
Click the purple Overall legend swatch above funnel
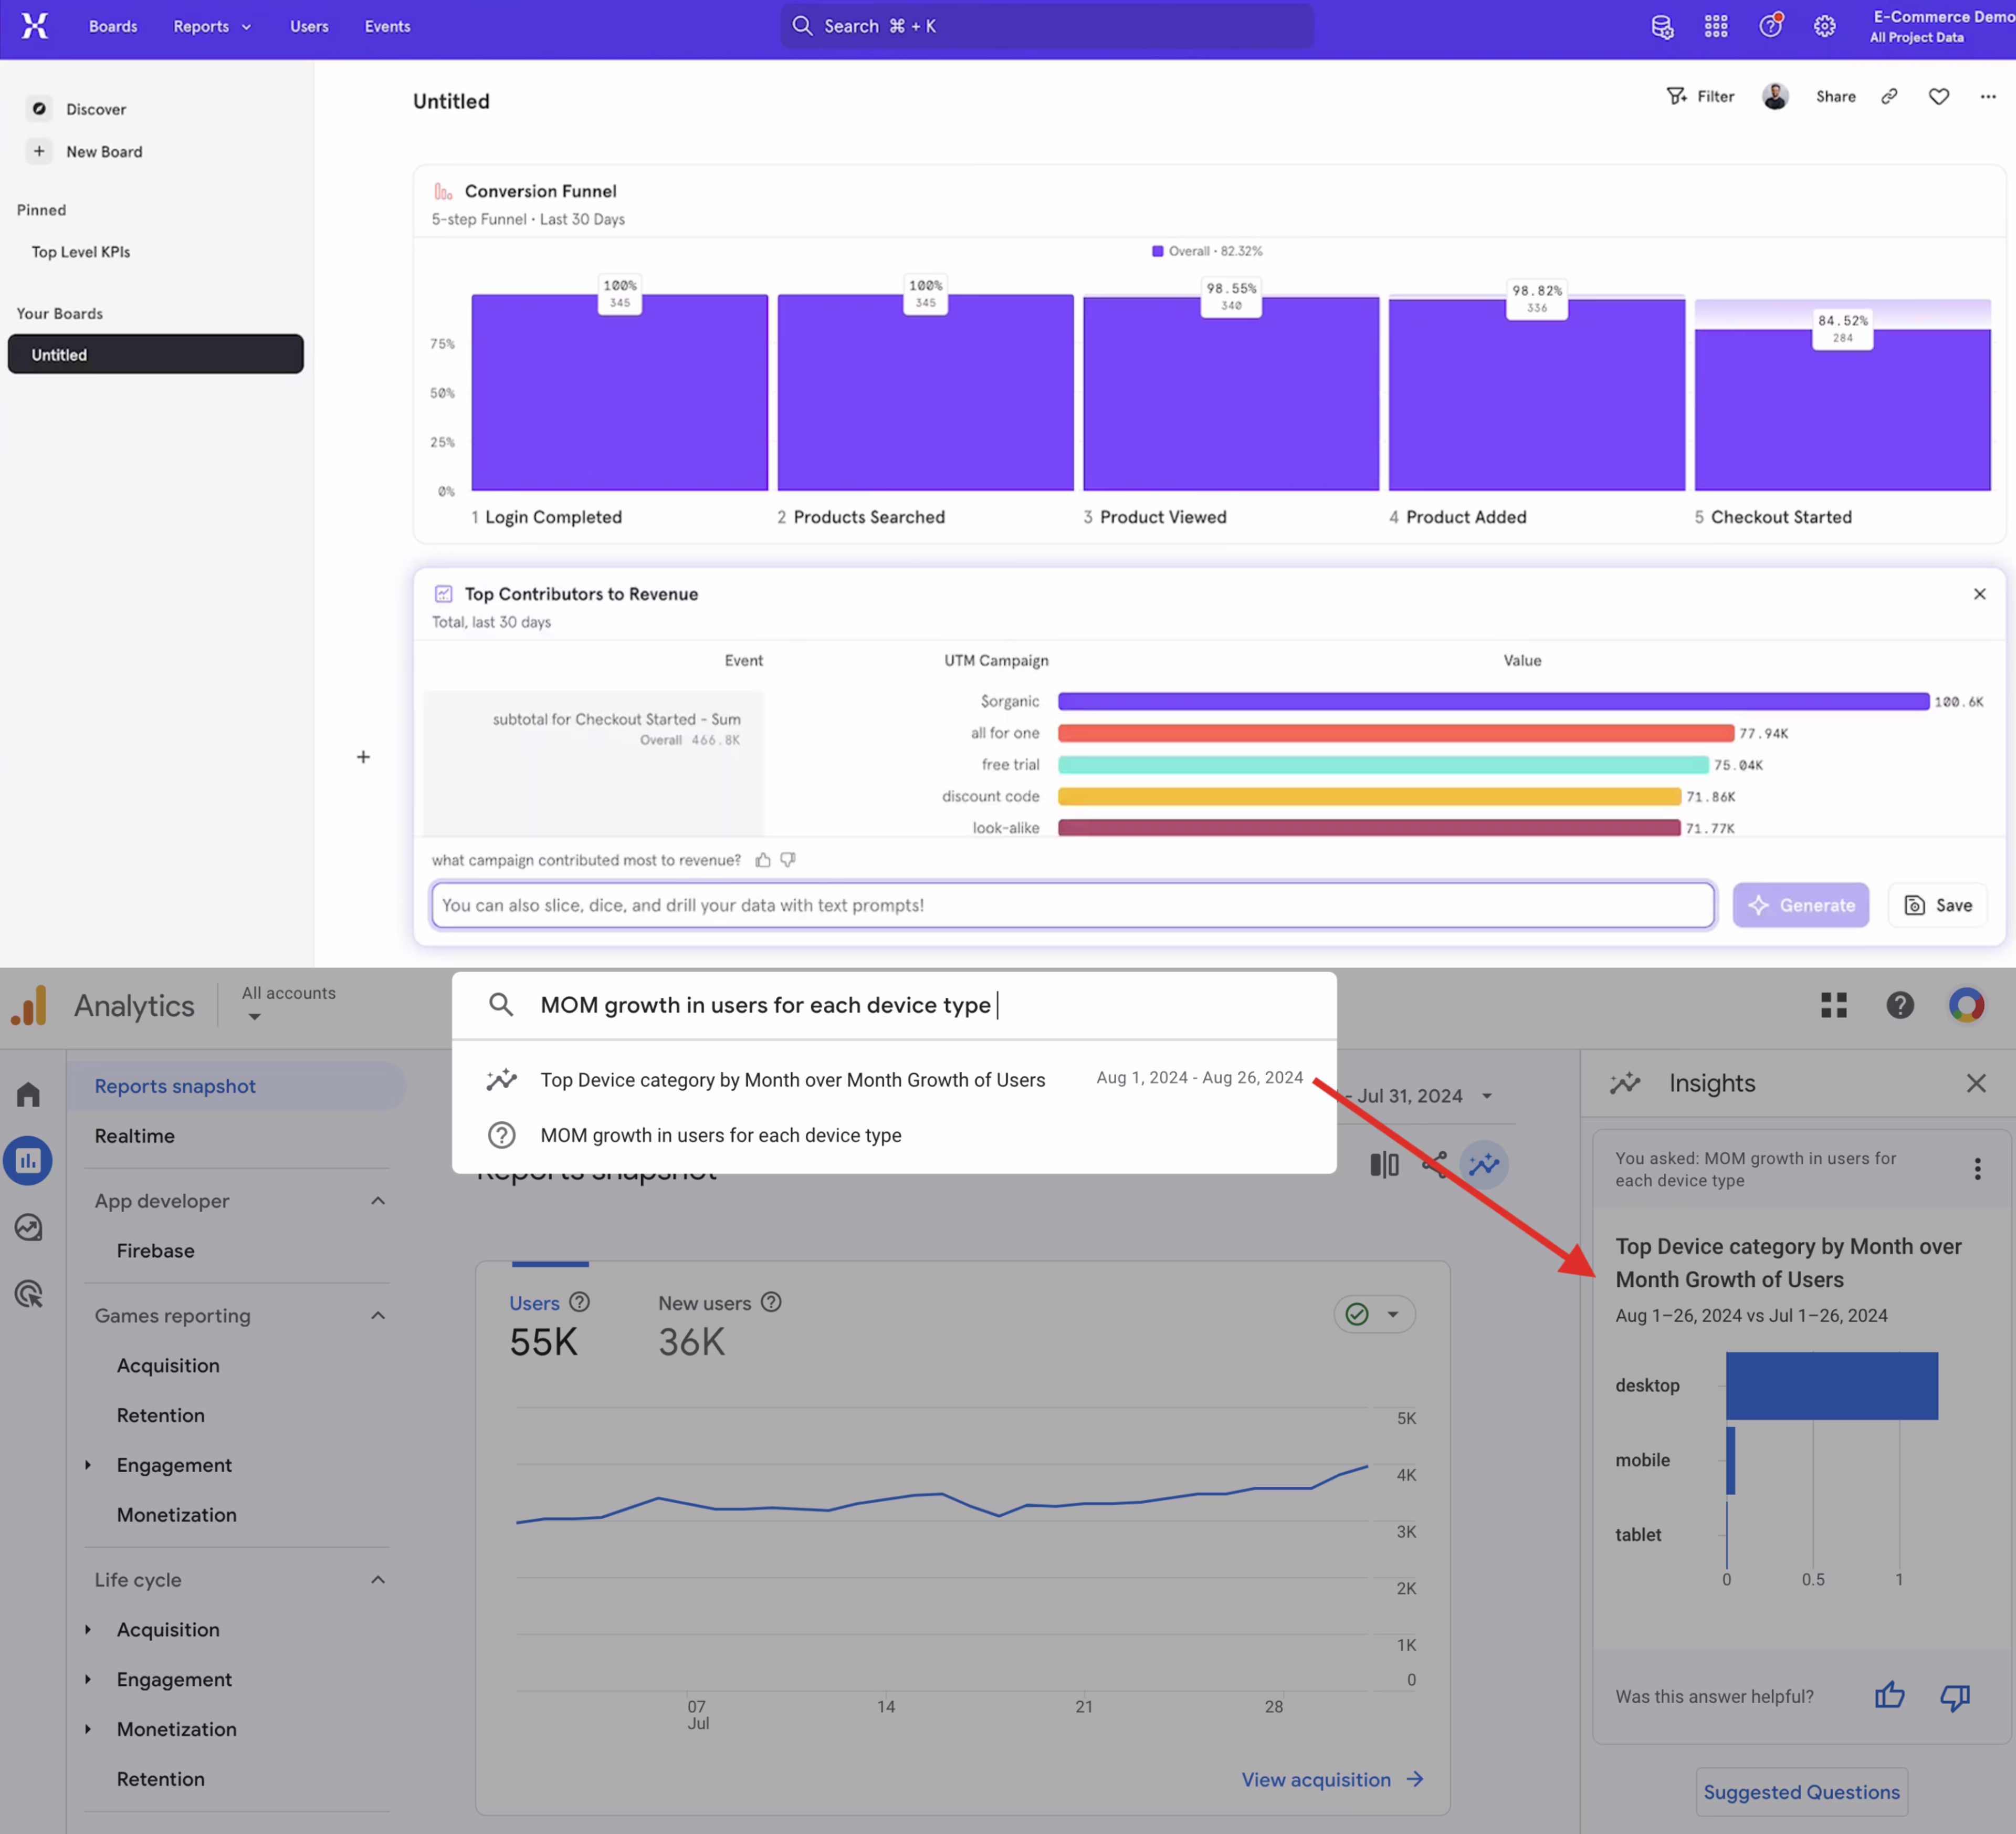tap(1157, 250)
